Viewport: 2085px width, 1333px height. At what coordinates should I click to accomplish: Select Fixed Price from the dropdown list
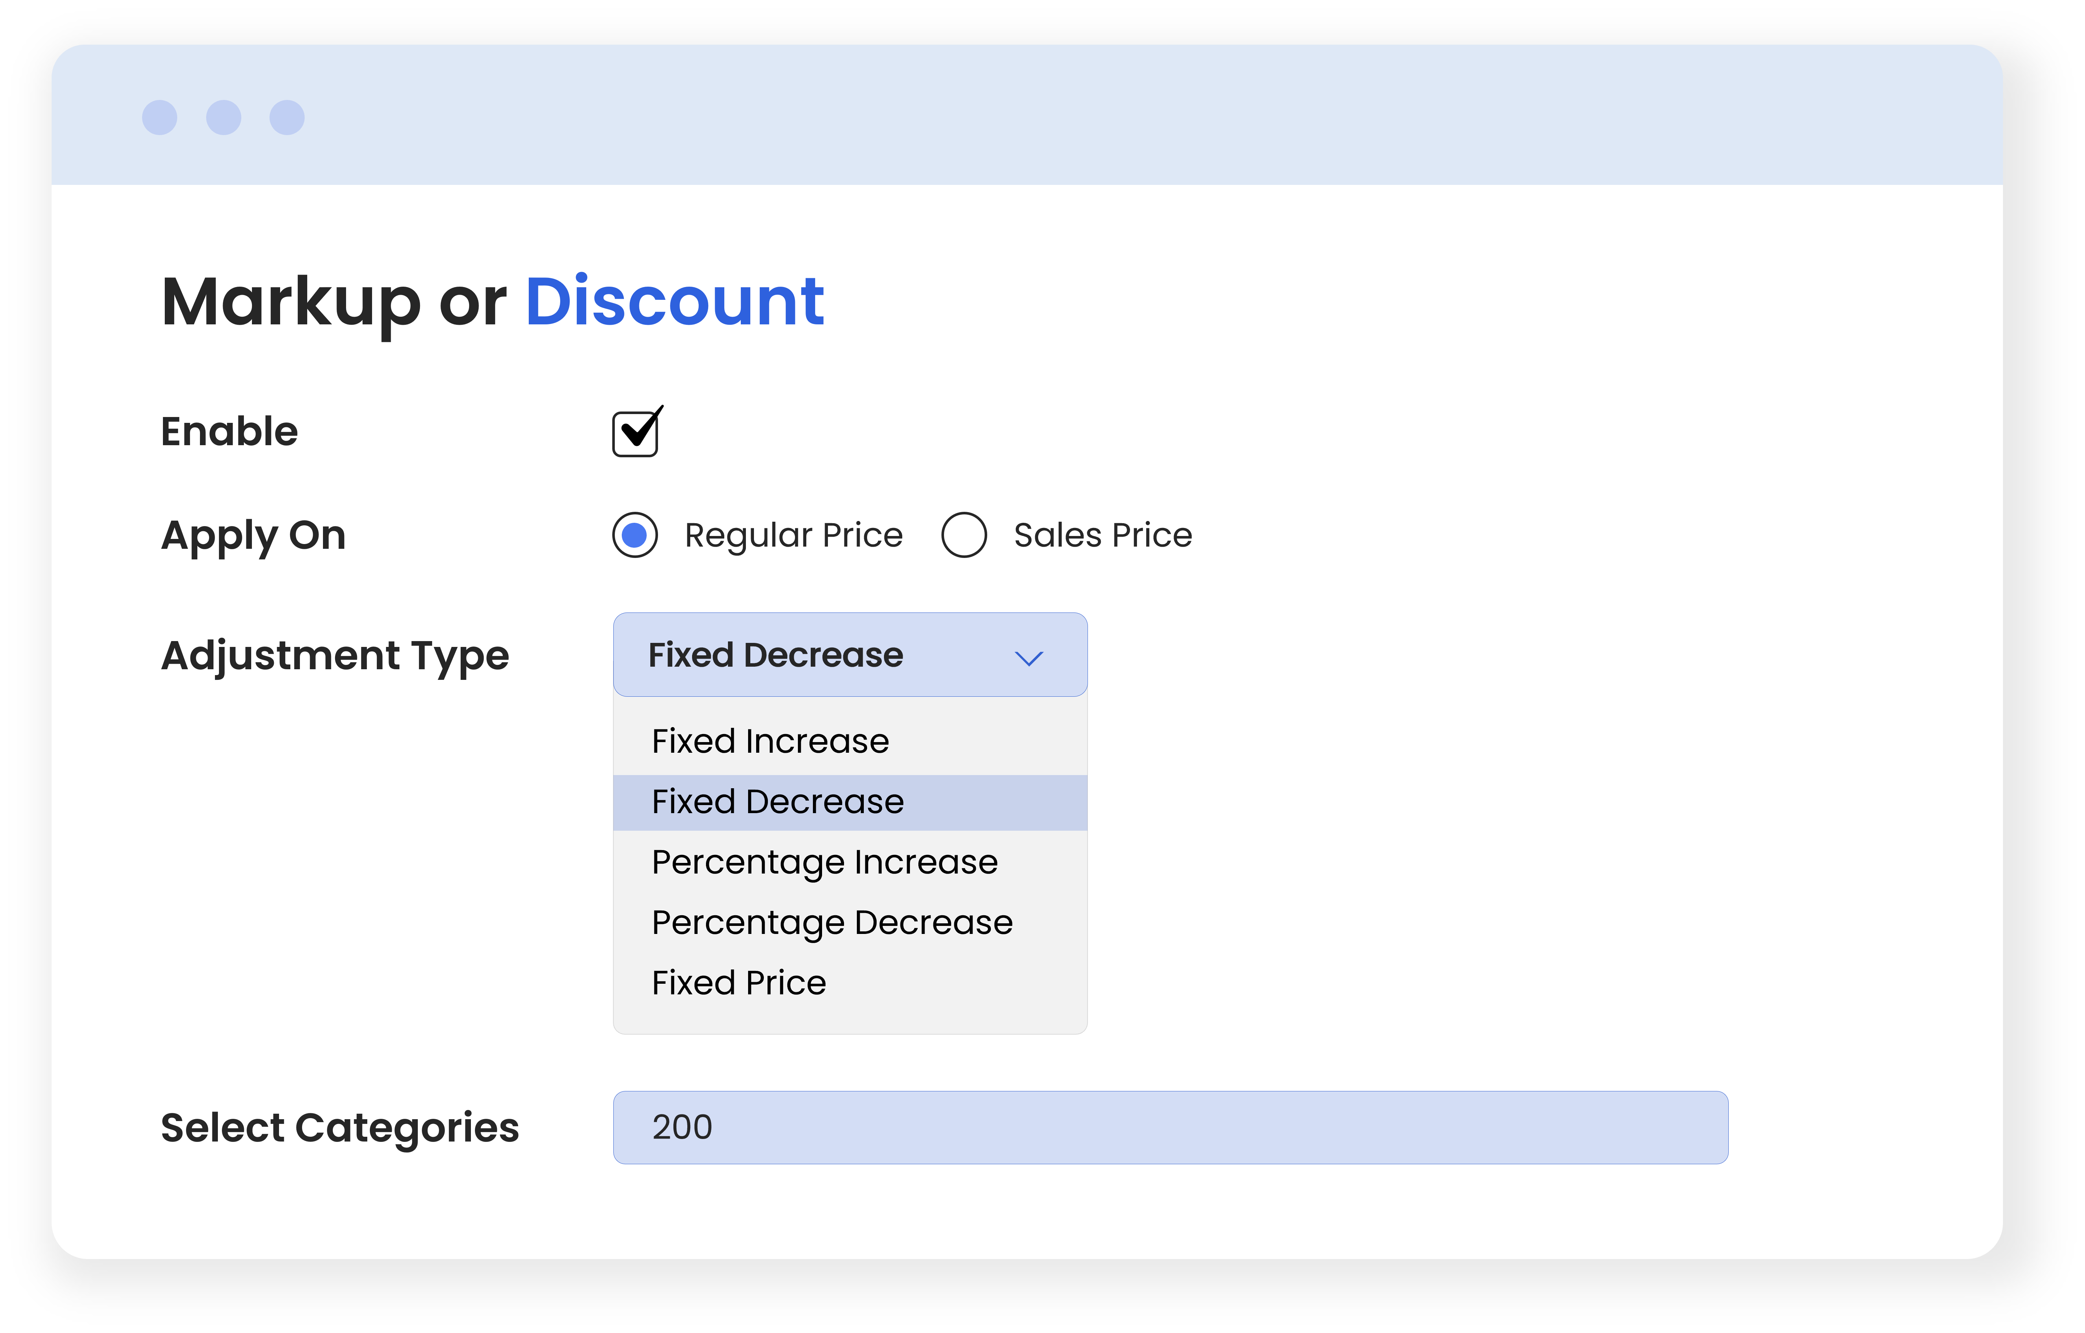click(x=739, y=983)
